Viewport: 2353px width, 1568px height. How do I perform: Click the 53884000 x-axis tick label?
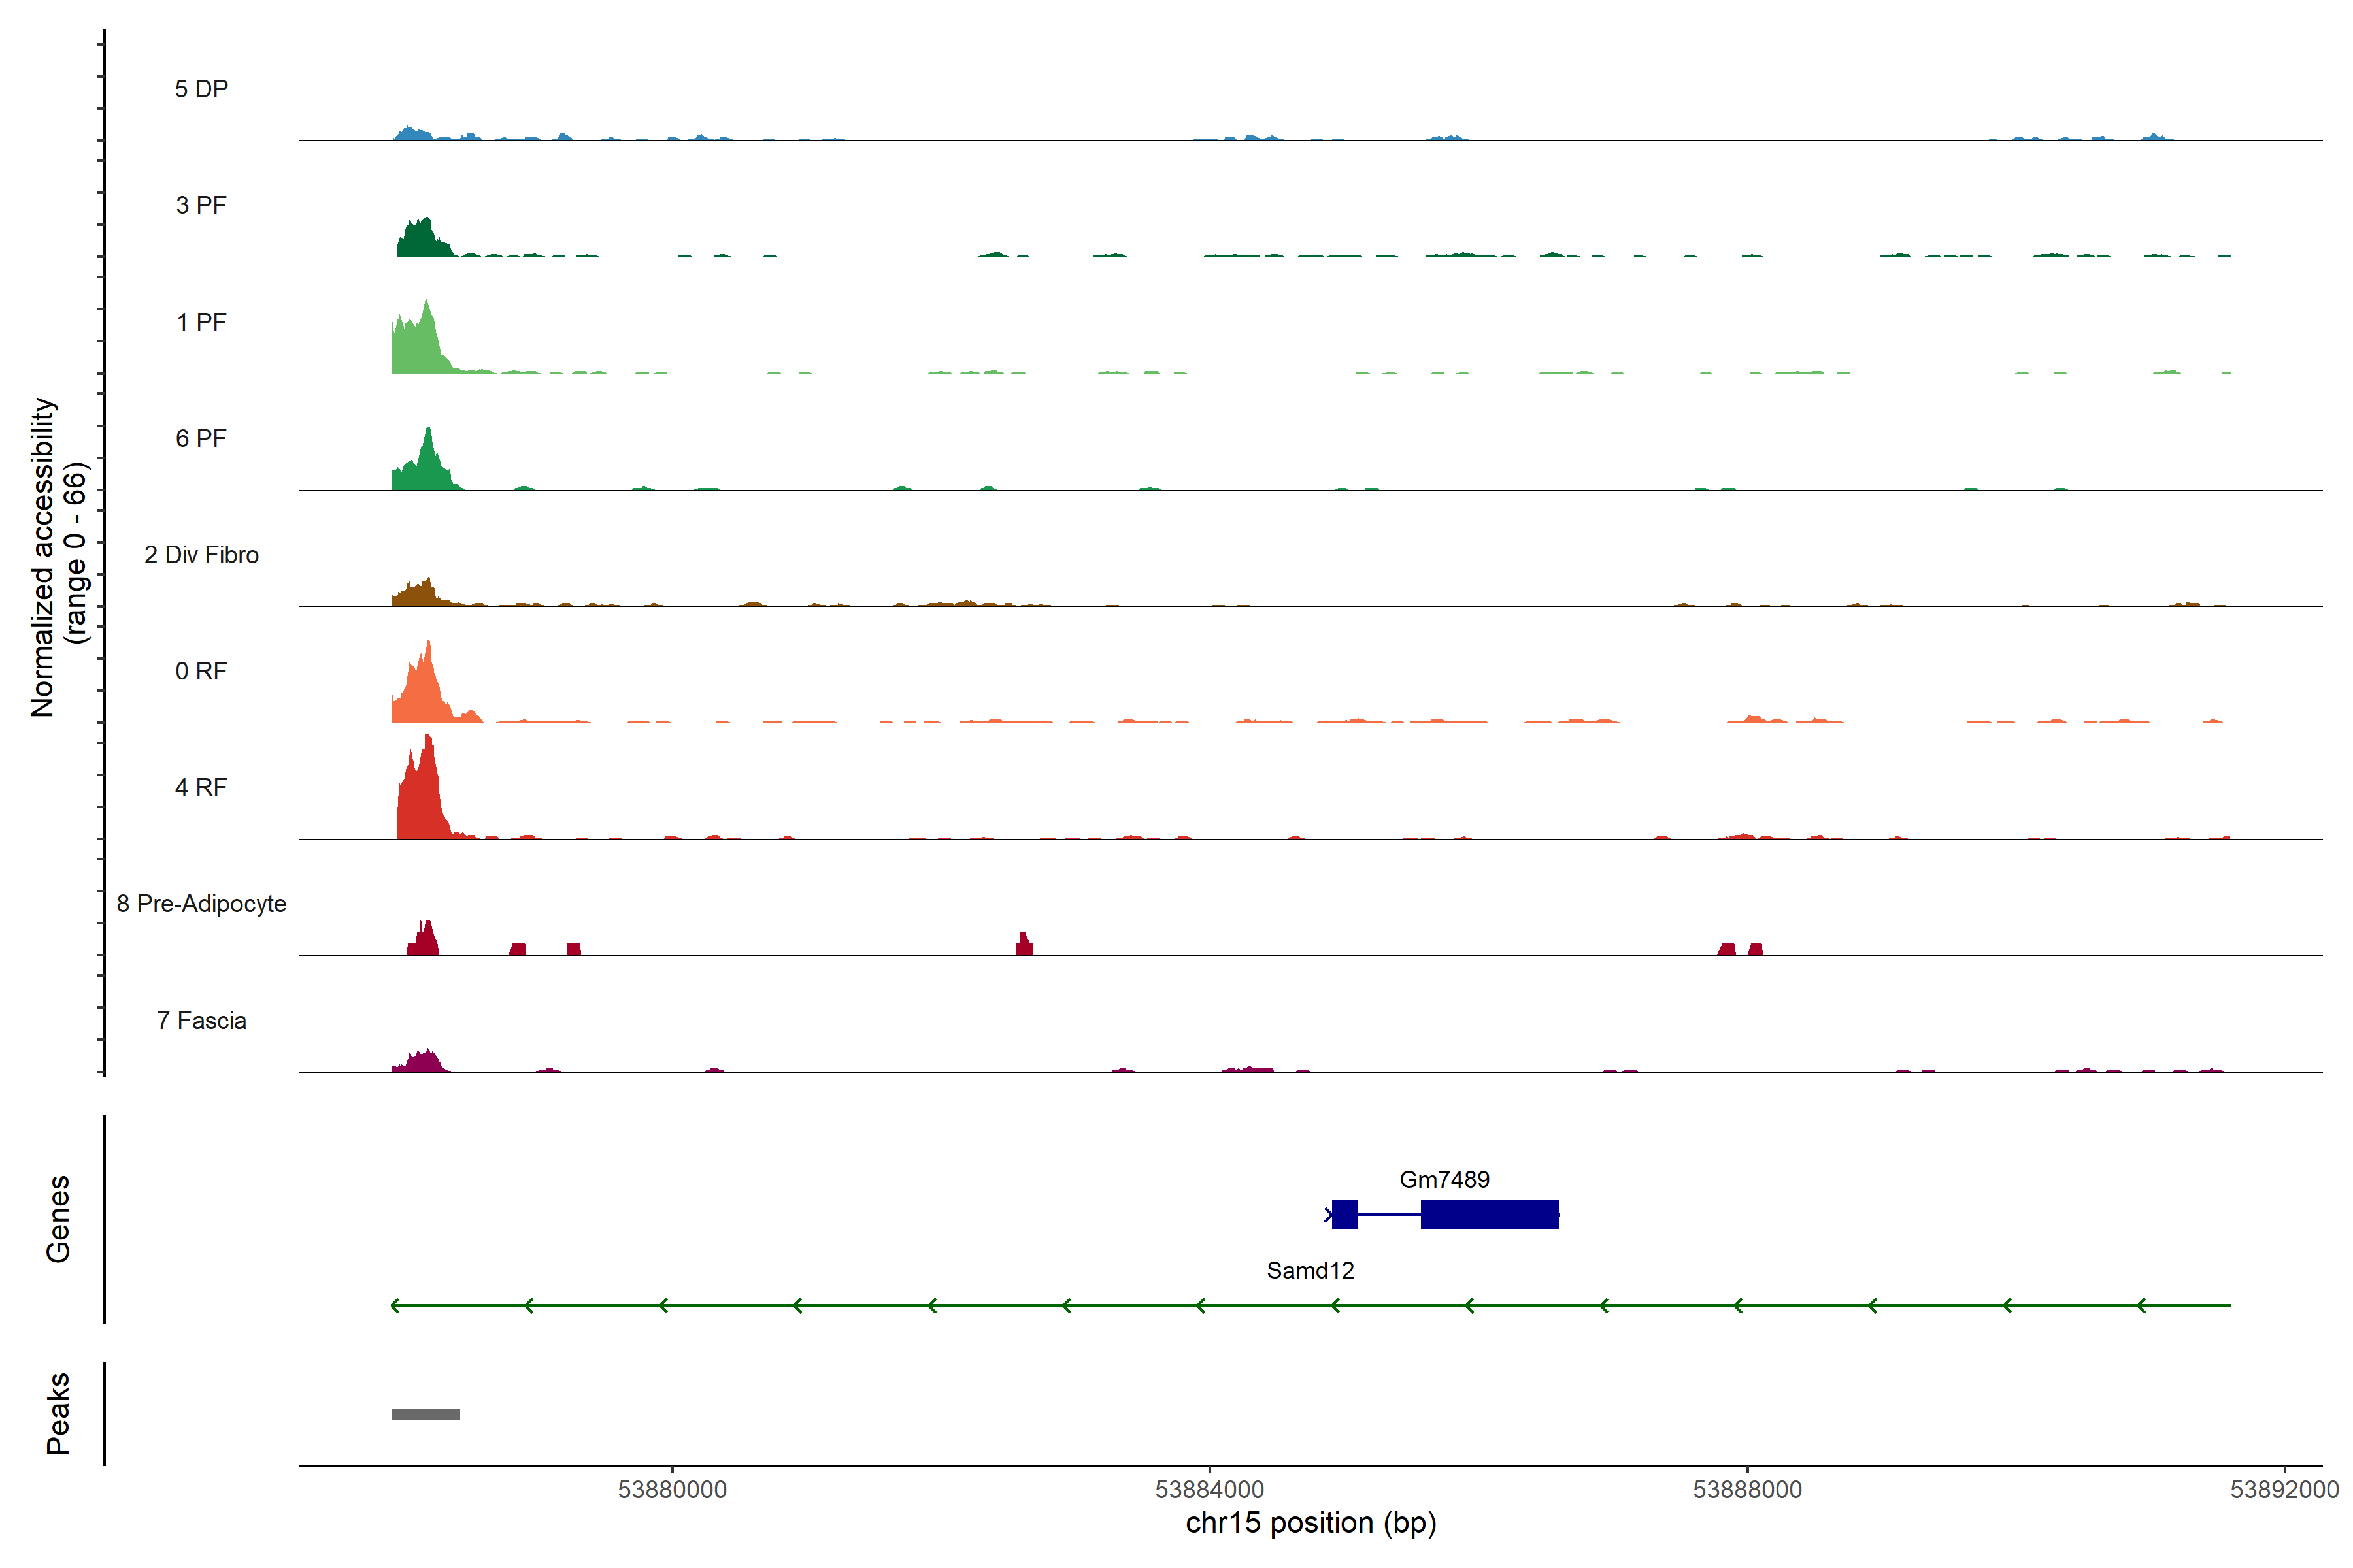pos(1210,1489)
